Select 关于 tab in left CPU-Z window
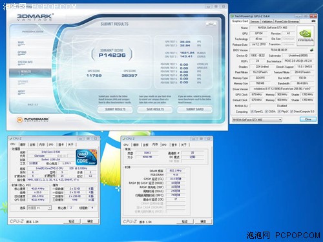Image resolution: width=323 pixels, height=242 pixels. [x=70, y=145]
